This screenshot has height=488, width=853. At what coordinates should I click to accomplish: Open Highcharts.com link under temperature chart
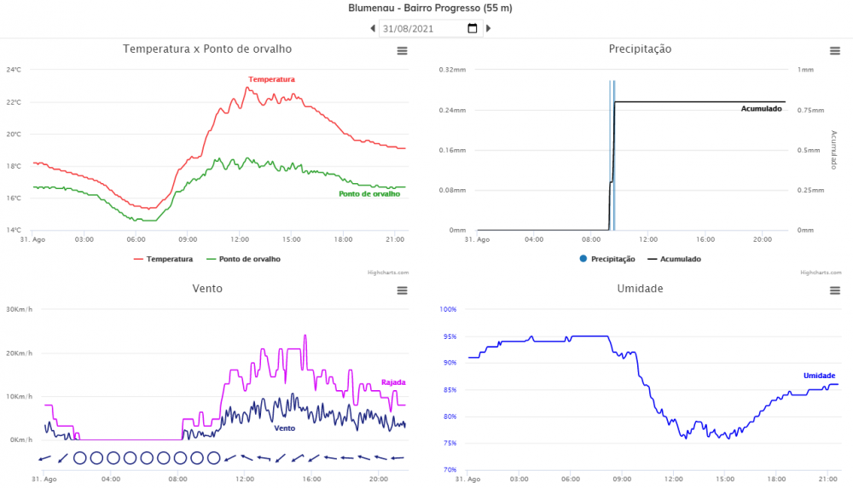pos(391,273)
